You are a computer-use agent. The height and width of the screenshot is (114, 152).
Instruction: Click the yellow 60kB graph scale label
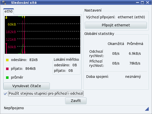click(x=12, y=24)
